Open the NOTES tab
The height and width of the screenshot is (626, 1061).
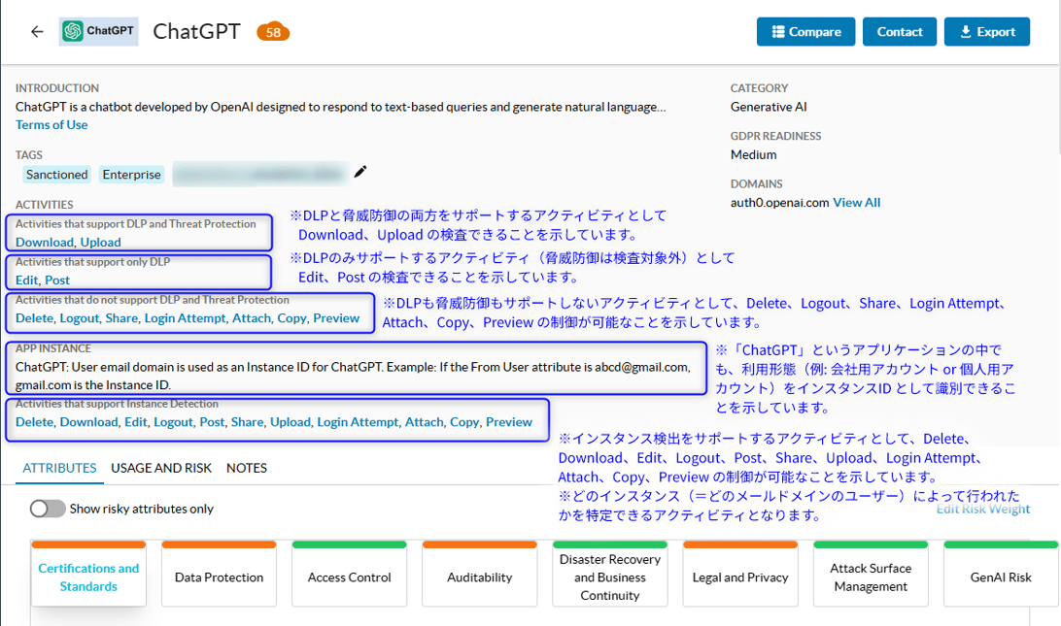[x=247, y=468]
